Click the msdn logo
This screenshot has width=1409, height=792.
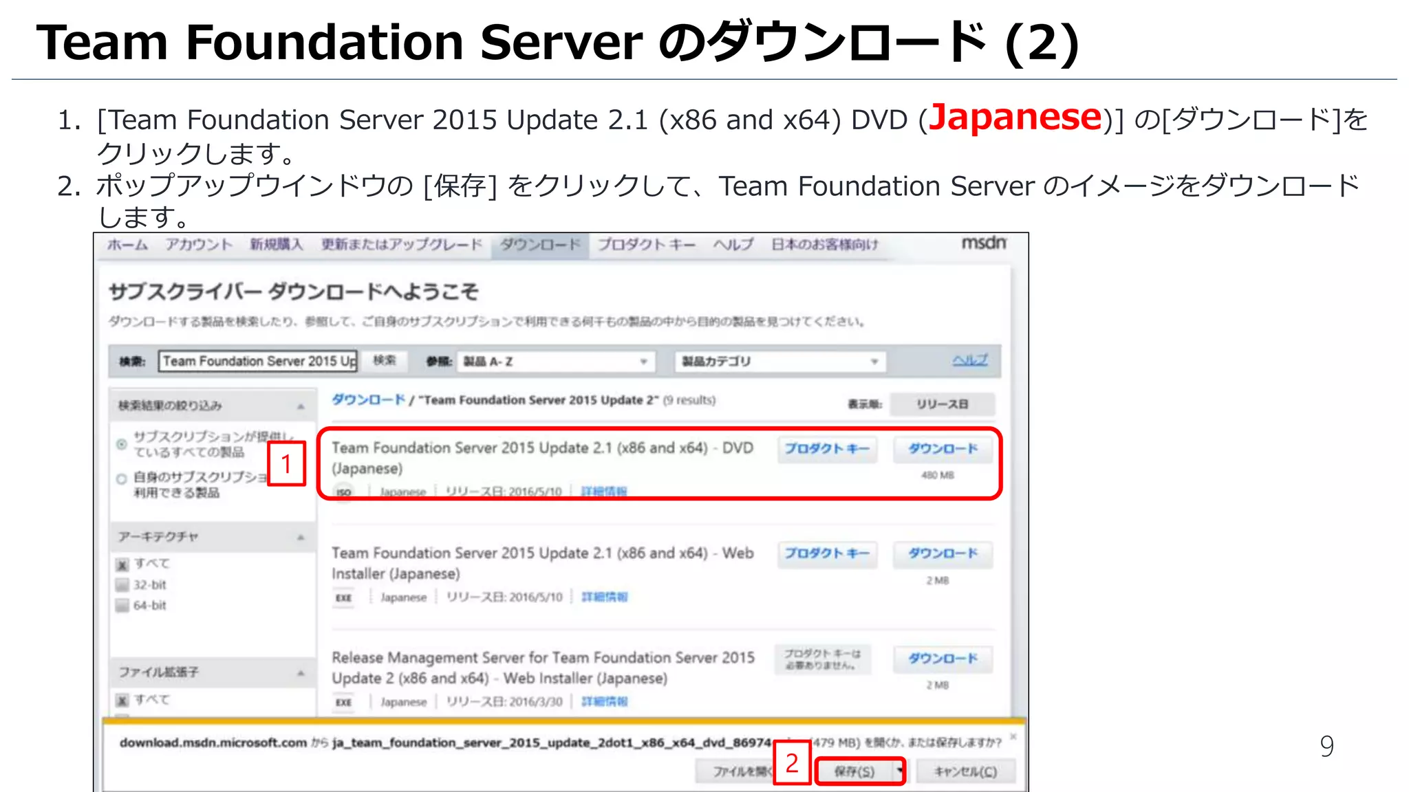(984, 243)
